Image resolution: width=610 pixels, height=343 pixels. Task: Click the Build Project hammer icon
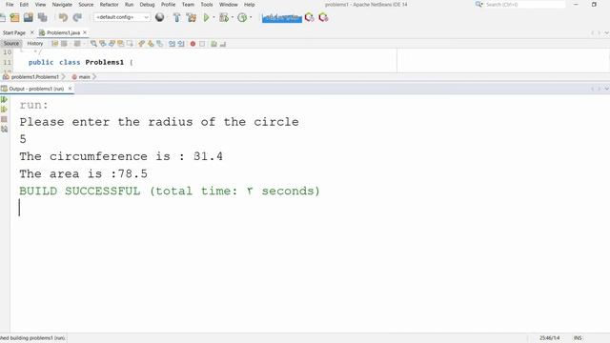(x=177, y=17)
